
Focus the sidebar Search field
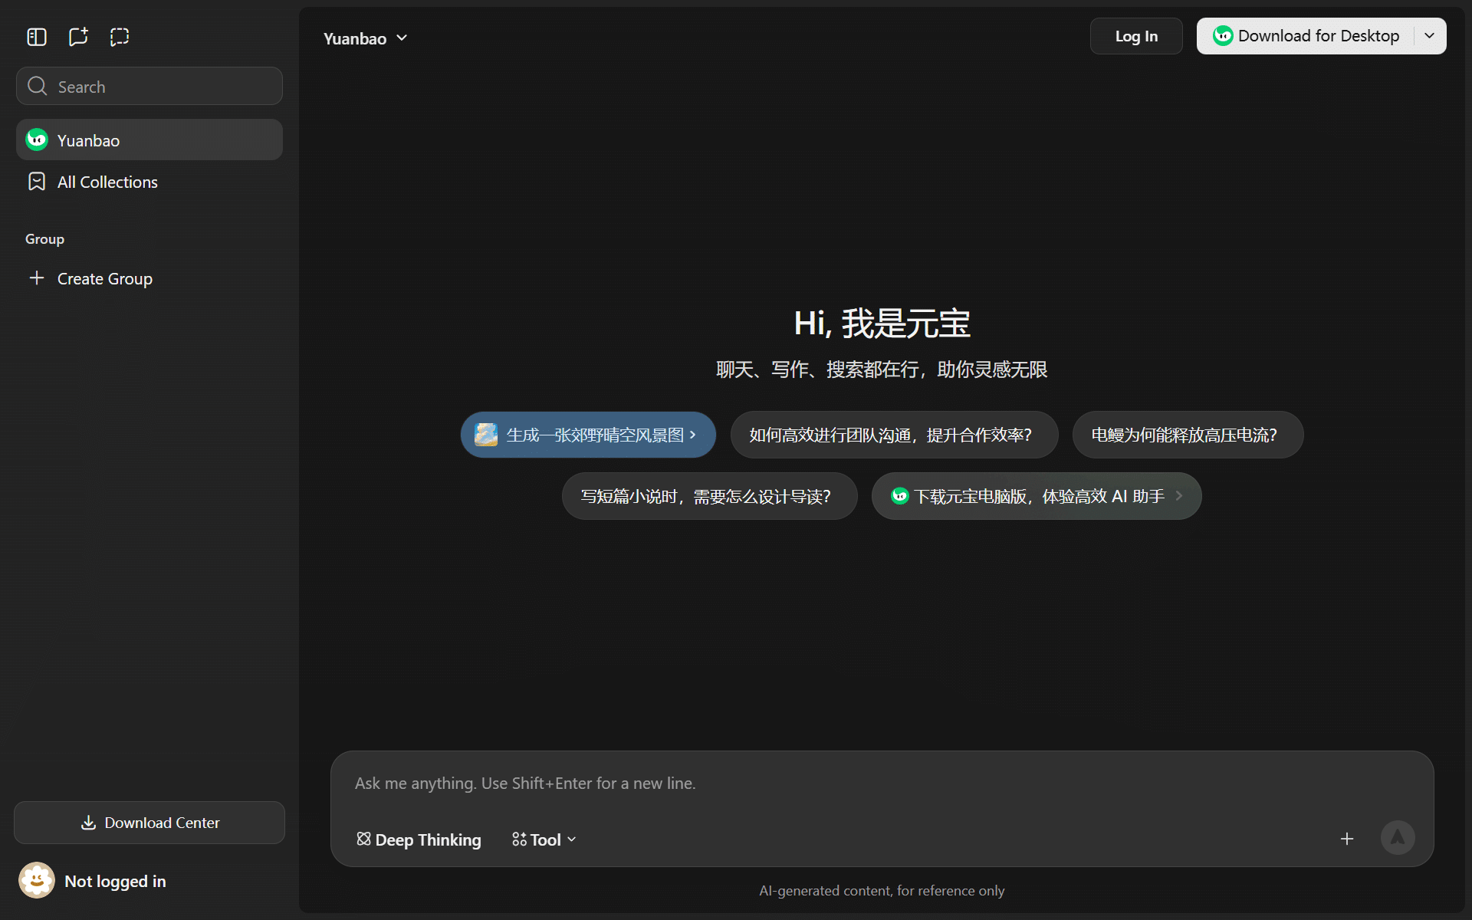click(x=149, y=86)
